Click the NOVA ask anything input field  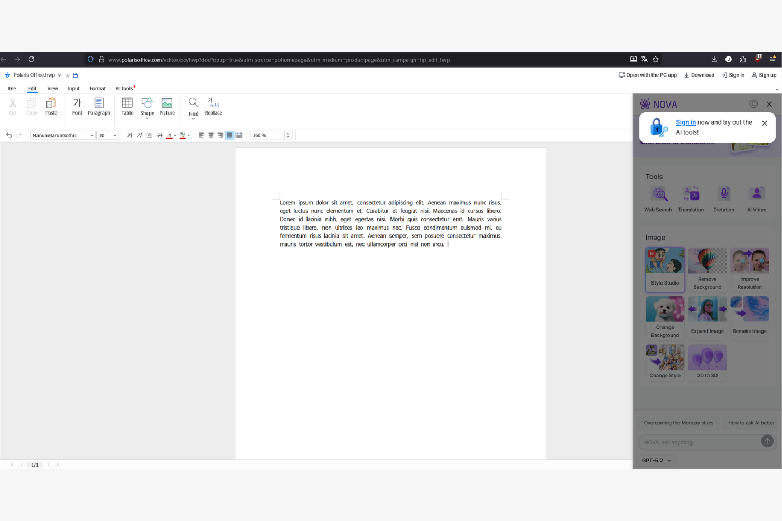point(700,442)
